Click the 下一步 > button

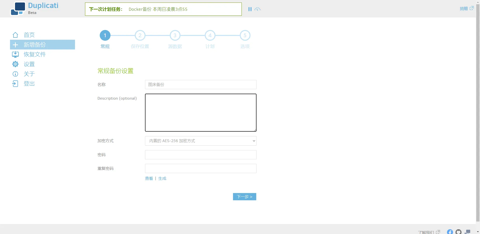244,197
